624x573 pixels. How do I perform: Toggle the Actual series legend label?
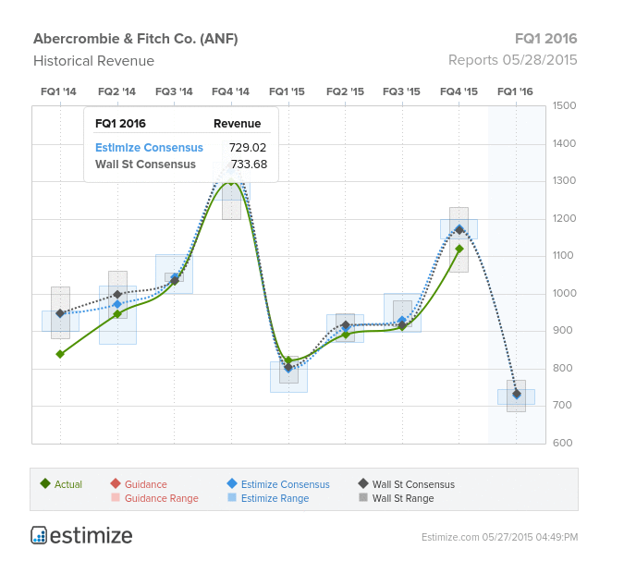[68, 484]
